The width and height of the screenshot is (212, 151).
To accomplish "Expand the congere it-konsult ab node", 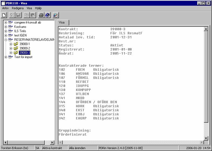I will 6,22.
